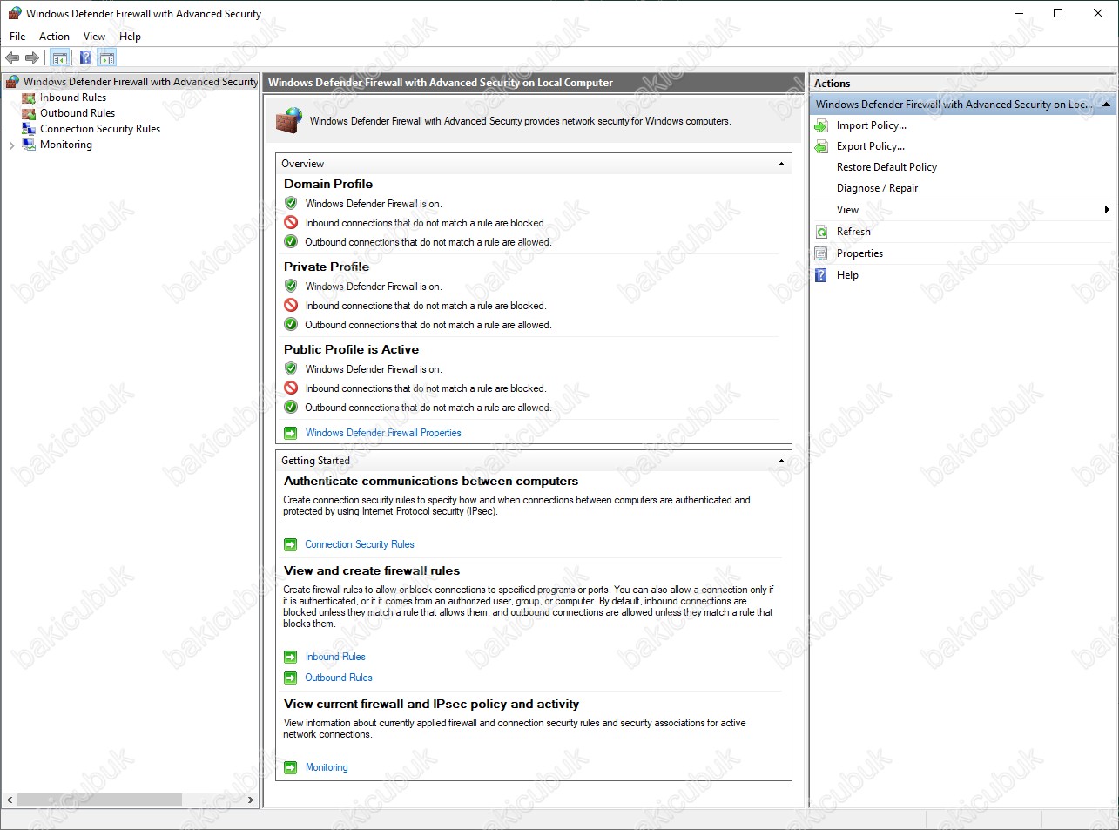Click the Import Policy green arrow icon
Viewport: 1119px width, 830px height.
(x=821, y=125)
